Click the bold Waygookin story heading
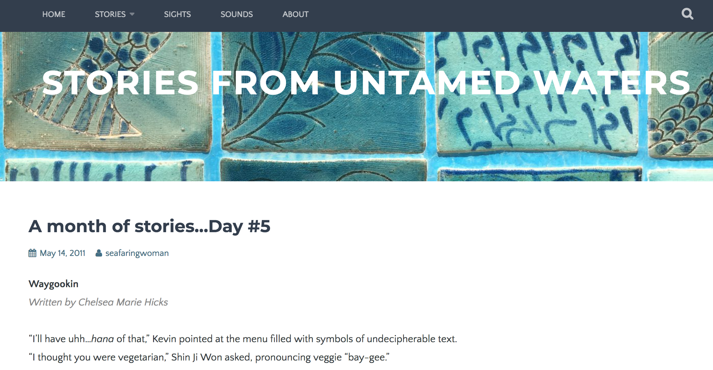The width and height of the screenshot is (713, 370). (x=53, y=284)
